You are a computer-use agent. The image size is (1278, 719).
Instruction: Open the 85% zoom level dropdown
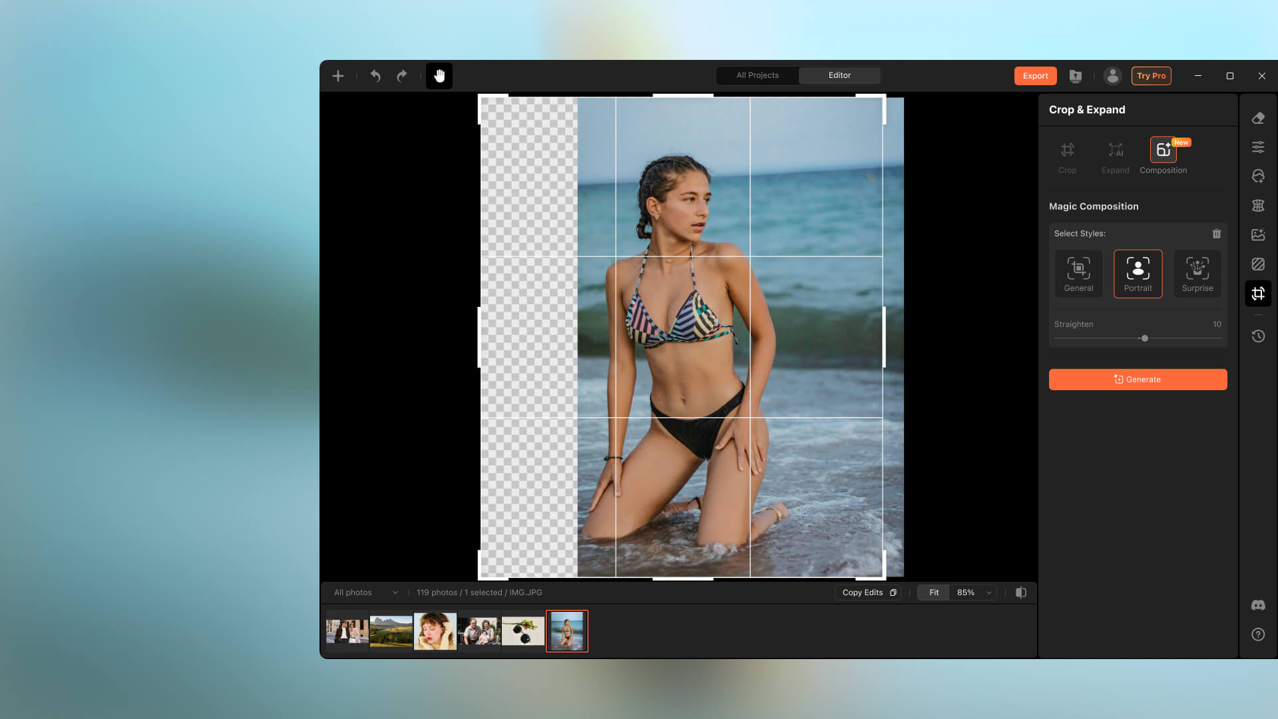tap(974, 593)
